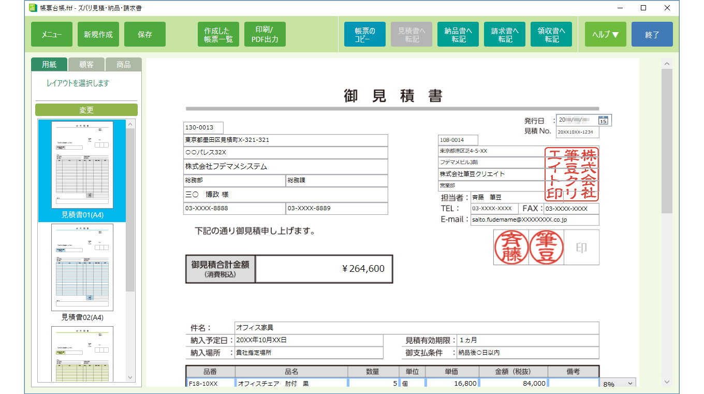Open the ヘルプ dropdown menu

click(x=605, y=34)
